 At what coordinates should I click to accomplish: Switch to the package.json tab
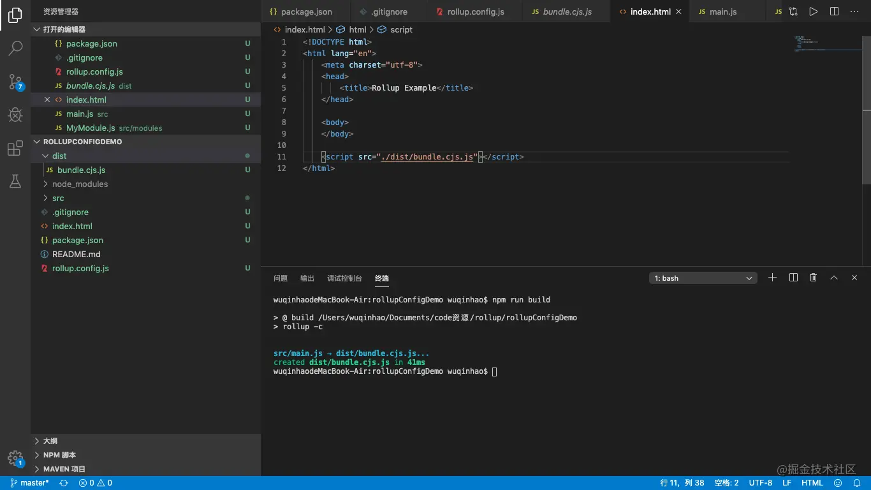tap(305, 11)
